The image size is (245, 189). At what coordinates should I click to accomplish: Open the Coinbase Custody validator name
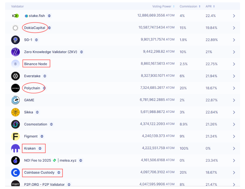point(39,172)
